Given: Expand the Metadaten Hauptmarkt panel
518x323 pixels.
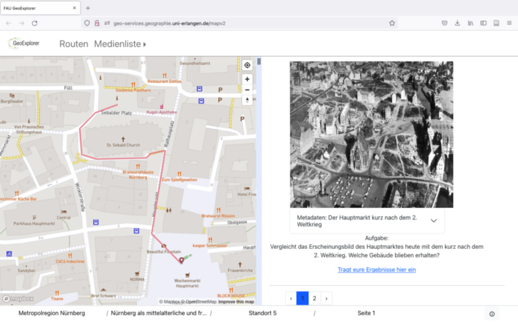Looking at the screenshot, I should [433, 221].
